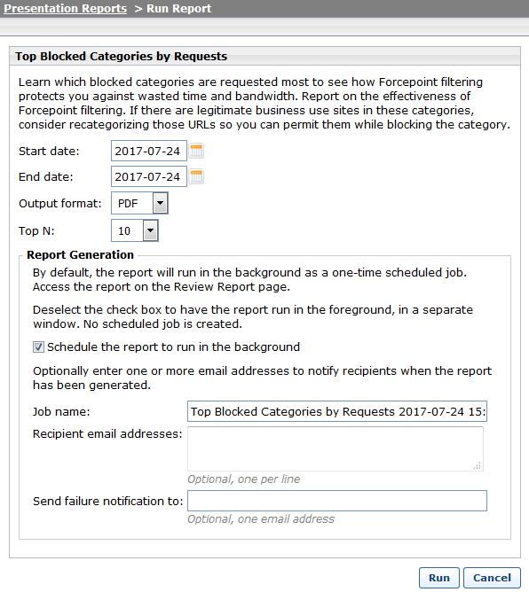This screenshot has height=592, width=529.
Task: Click the Run Report breadcrumb text
Action: point(179,8)
